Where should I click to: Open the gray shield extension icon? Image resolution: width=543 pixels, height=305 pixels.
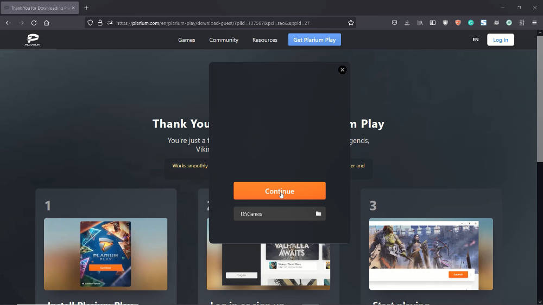coord(445,23)
